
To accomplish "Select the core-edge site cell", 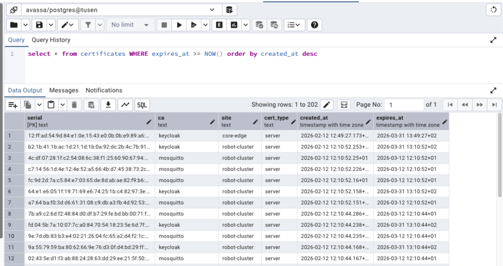I will (x=240, y=136).
